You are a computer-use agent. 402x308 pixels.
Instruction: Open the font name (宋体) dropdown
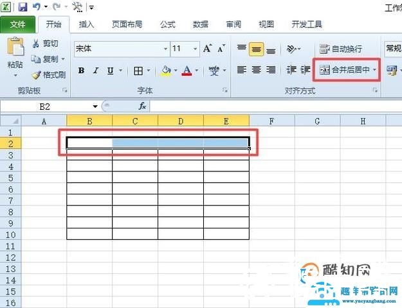point(165,49)
